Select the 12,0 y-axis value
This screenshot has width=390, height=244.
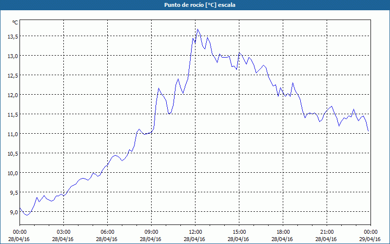tap(13, 95)
